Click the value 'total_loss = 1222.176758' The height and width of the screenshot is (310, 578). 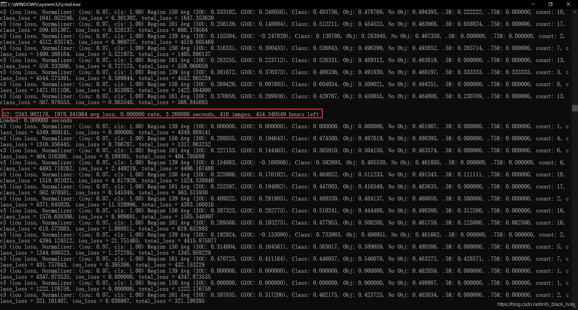[175, 289]
